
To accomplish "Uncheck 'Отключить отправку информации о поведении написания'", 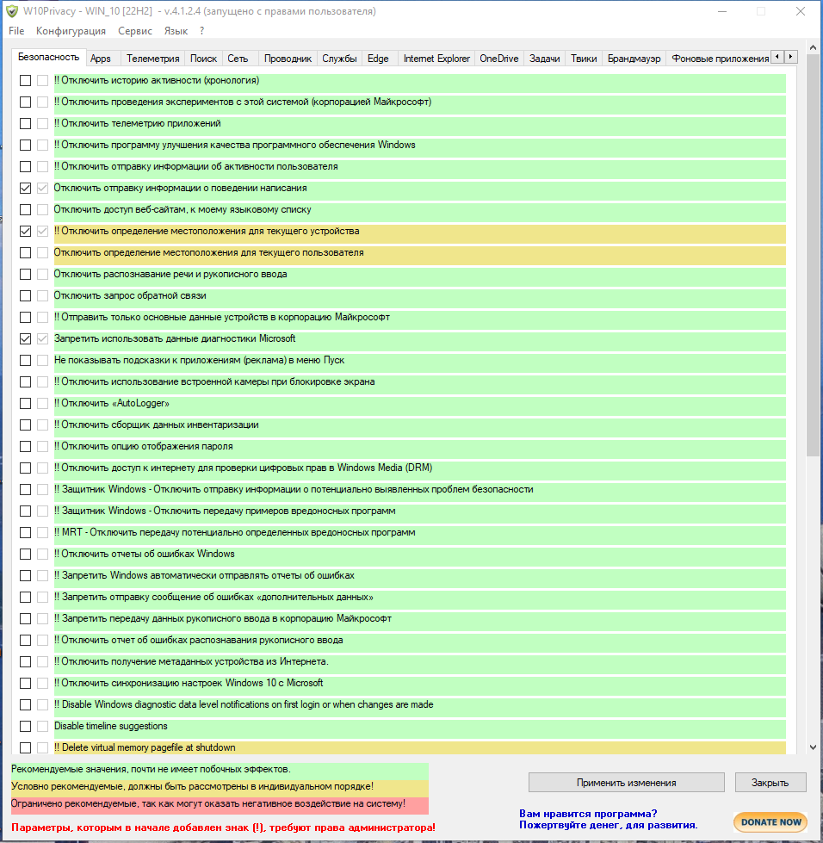I will pos(25,189).
